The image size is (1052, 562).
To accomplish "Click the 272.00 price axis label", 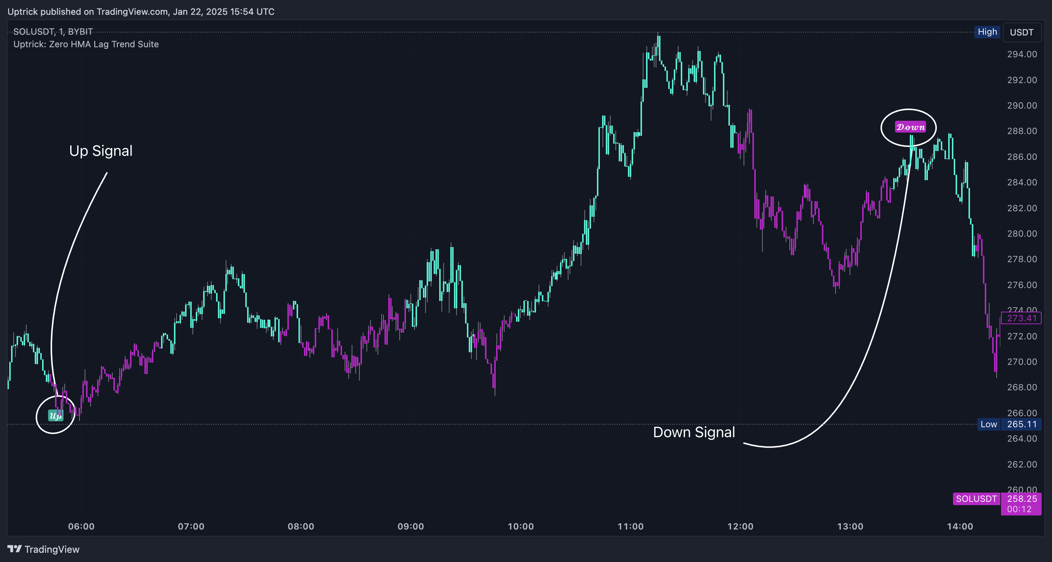I will pyautogui.click(x=1022, y=336).
